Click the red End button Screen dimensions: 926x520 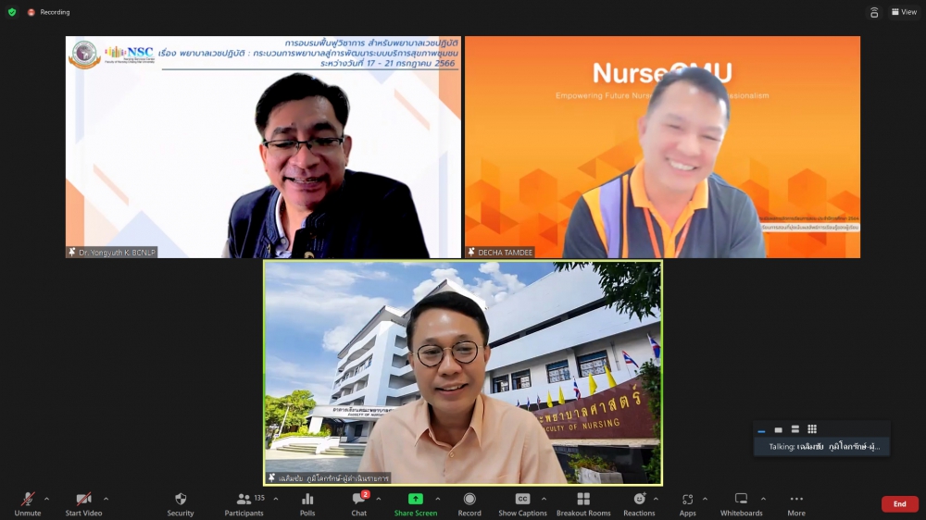click(x=899, y=504)
